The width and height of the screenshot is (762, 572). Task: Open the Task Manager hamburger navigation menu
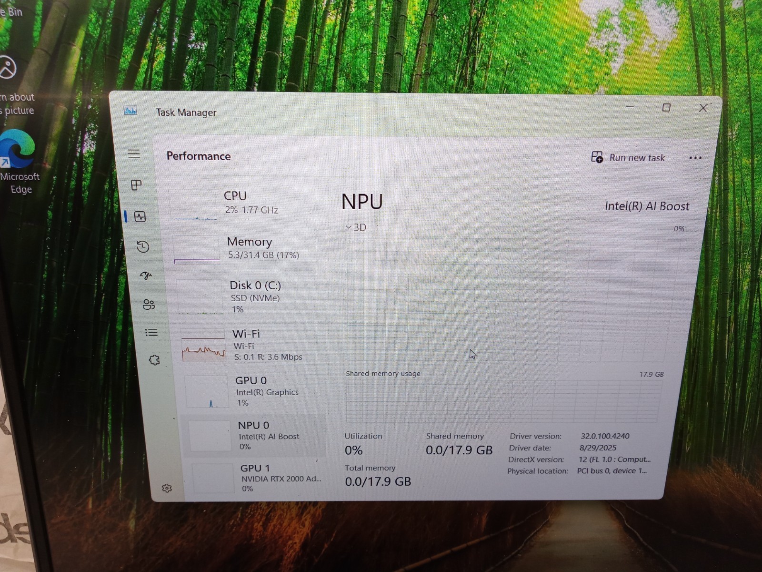point(134,153)
